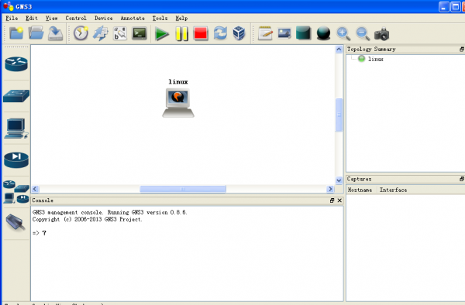Draw a rectangle with the green box icon
This screenshot has height=305, width=465.
303,33
